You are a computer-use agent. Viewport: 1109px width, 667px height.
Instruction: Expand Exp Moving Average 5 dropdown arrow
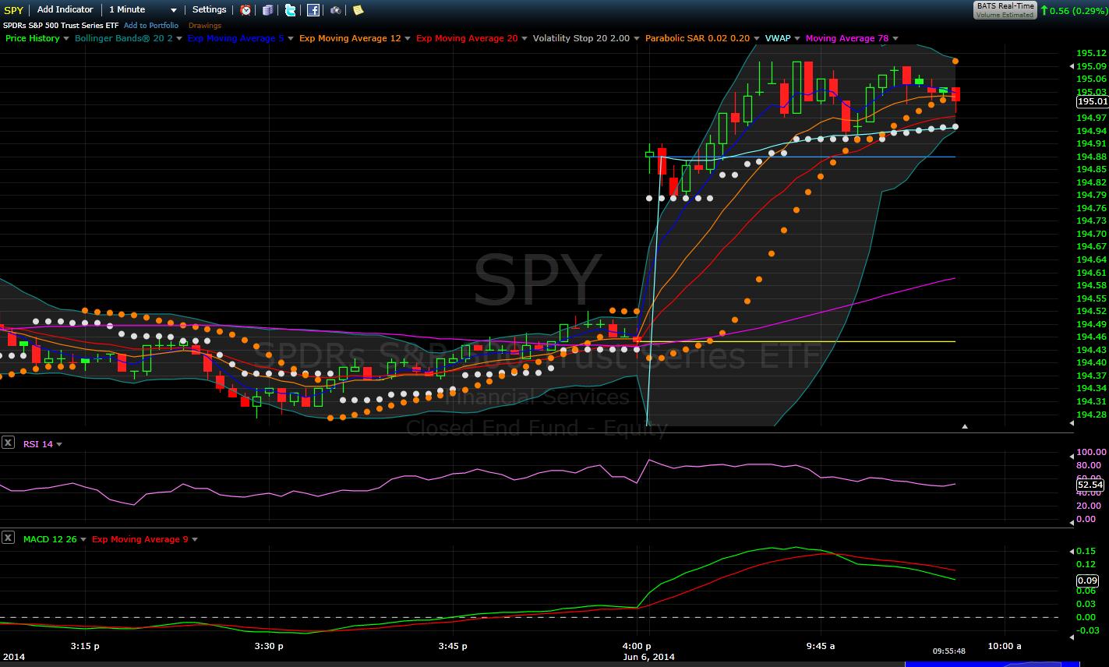(x=291, y=38)
